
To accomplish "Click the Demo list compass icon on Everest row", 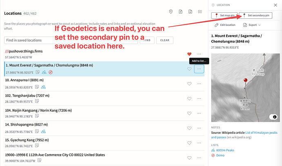I will tap(51, 72).
